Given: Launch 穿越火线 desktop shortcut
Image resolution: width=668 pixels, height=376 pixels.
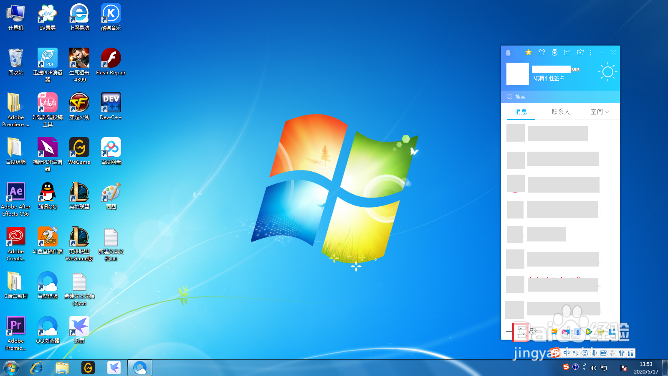Looking at the screenshot, I should pos(79,107).
